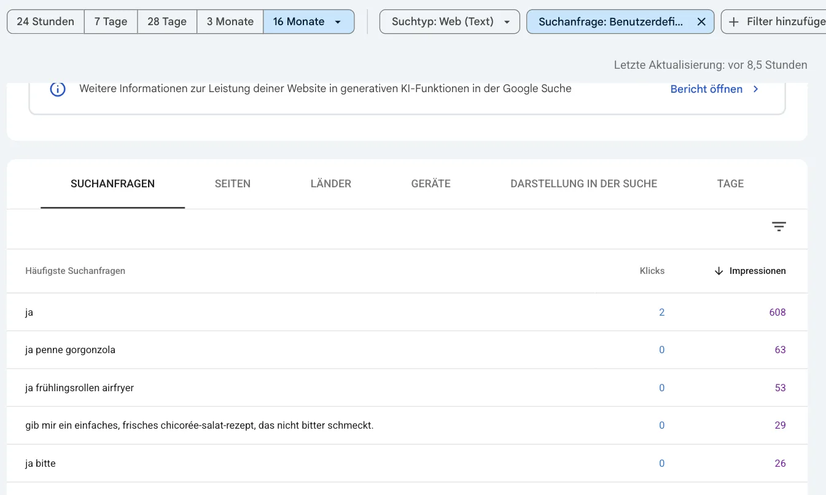Click the sort arrow next to Impressionen
Viewport: 826px width, 495px height.
(x=719, y=271)
